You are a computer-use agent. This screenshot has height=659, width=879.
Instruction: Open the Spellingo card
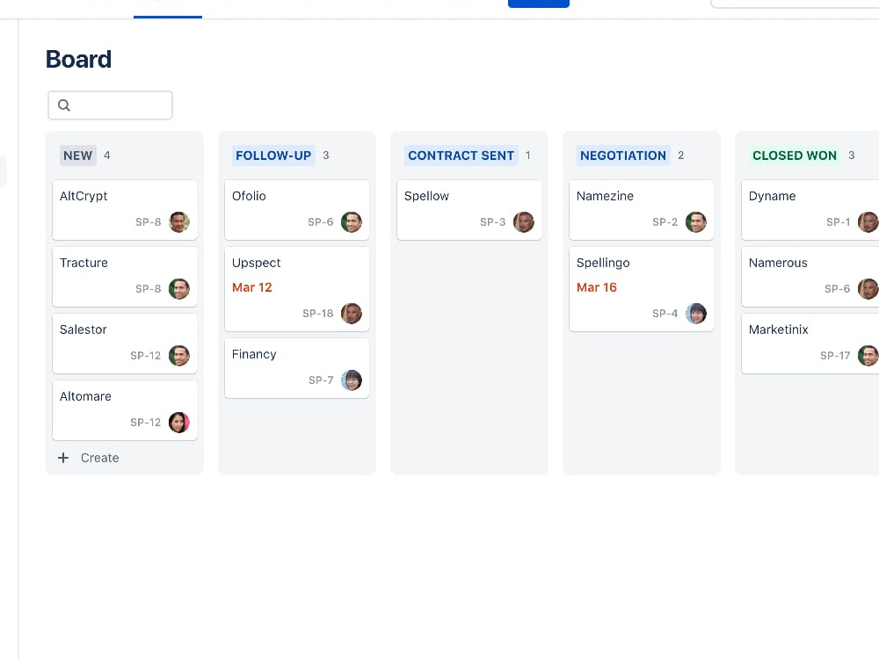pyautogui.click(x=642, y=289)
